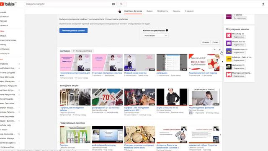Open Акция подарки фаберлик title link
268x151 pixels.
coord(201,108)
